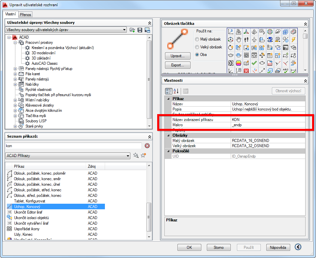This screenshot has width=316, height=258.
Task: Select the 'Velký obrázek' radio button
Action: point(197,47)
